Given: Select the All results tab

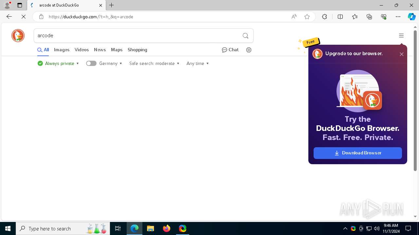Looking at the screenshot, I should [x=43, y=50].
